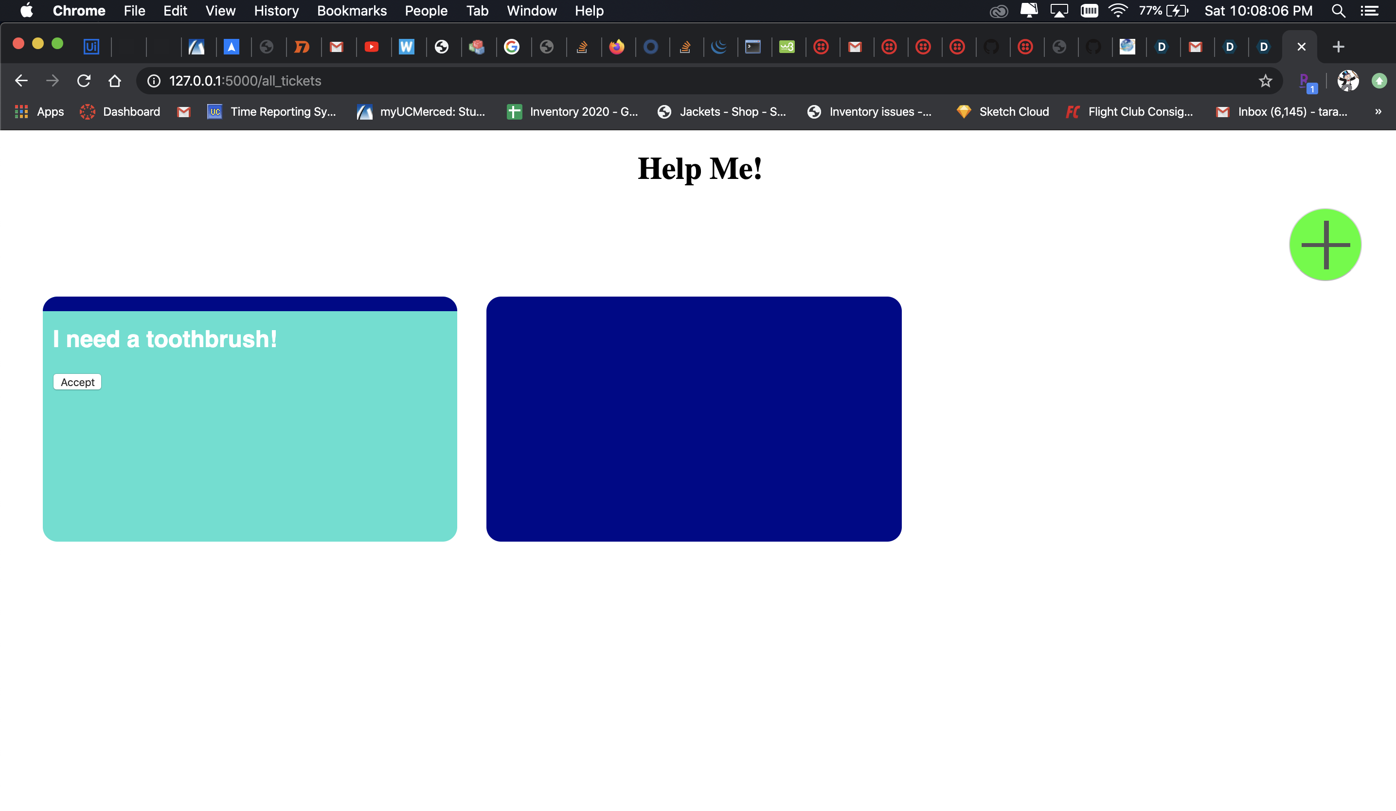
Task: Click the empty dark blue ticket card
Action: [694, 419]
